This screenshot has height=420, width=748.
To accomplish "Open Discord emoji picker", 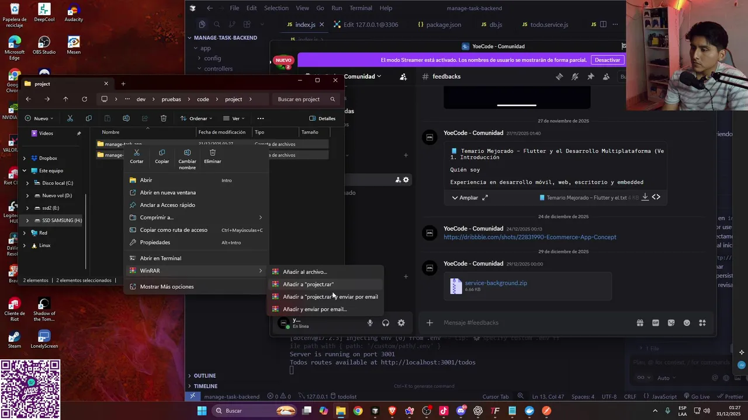I will point(687,323).
